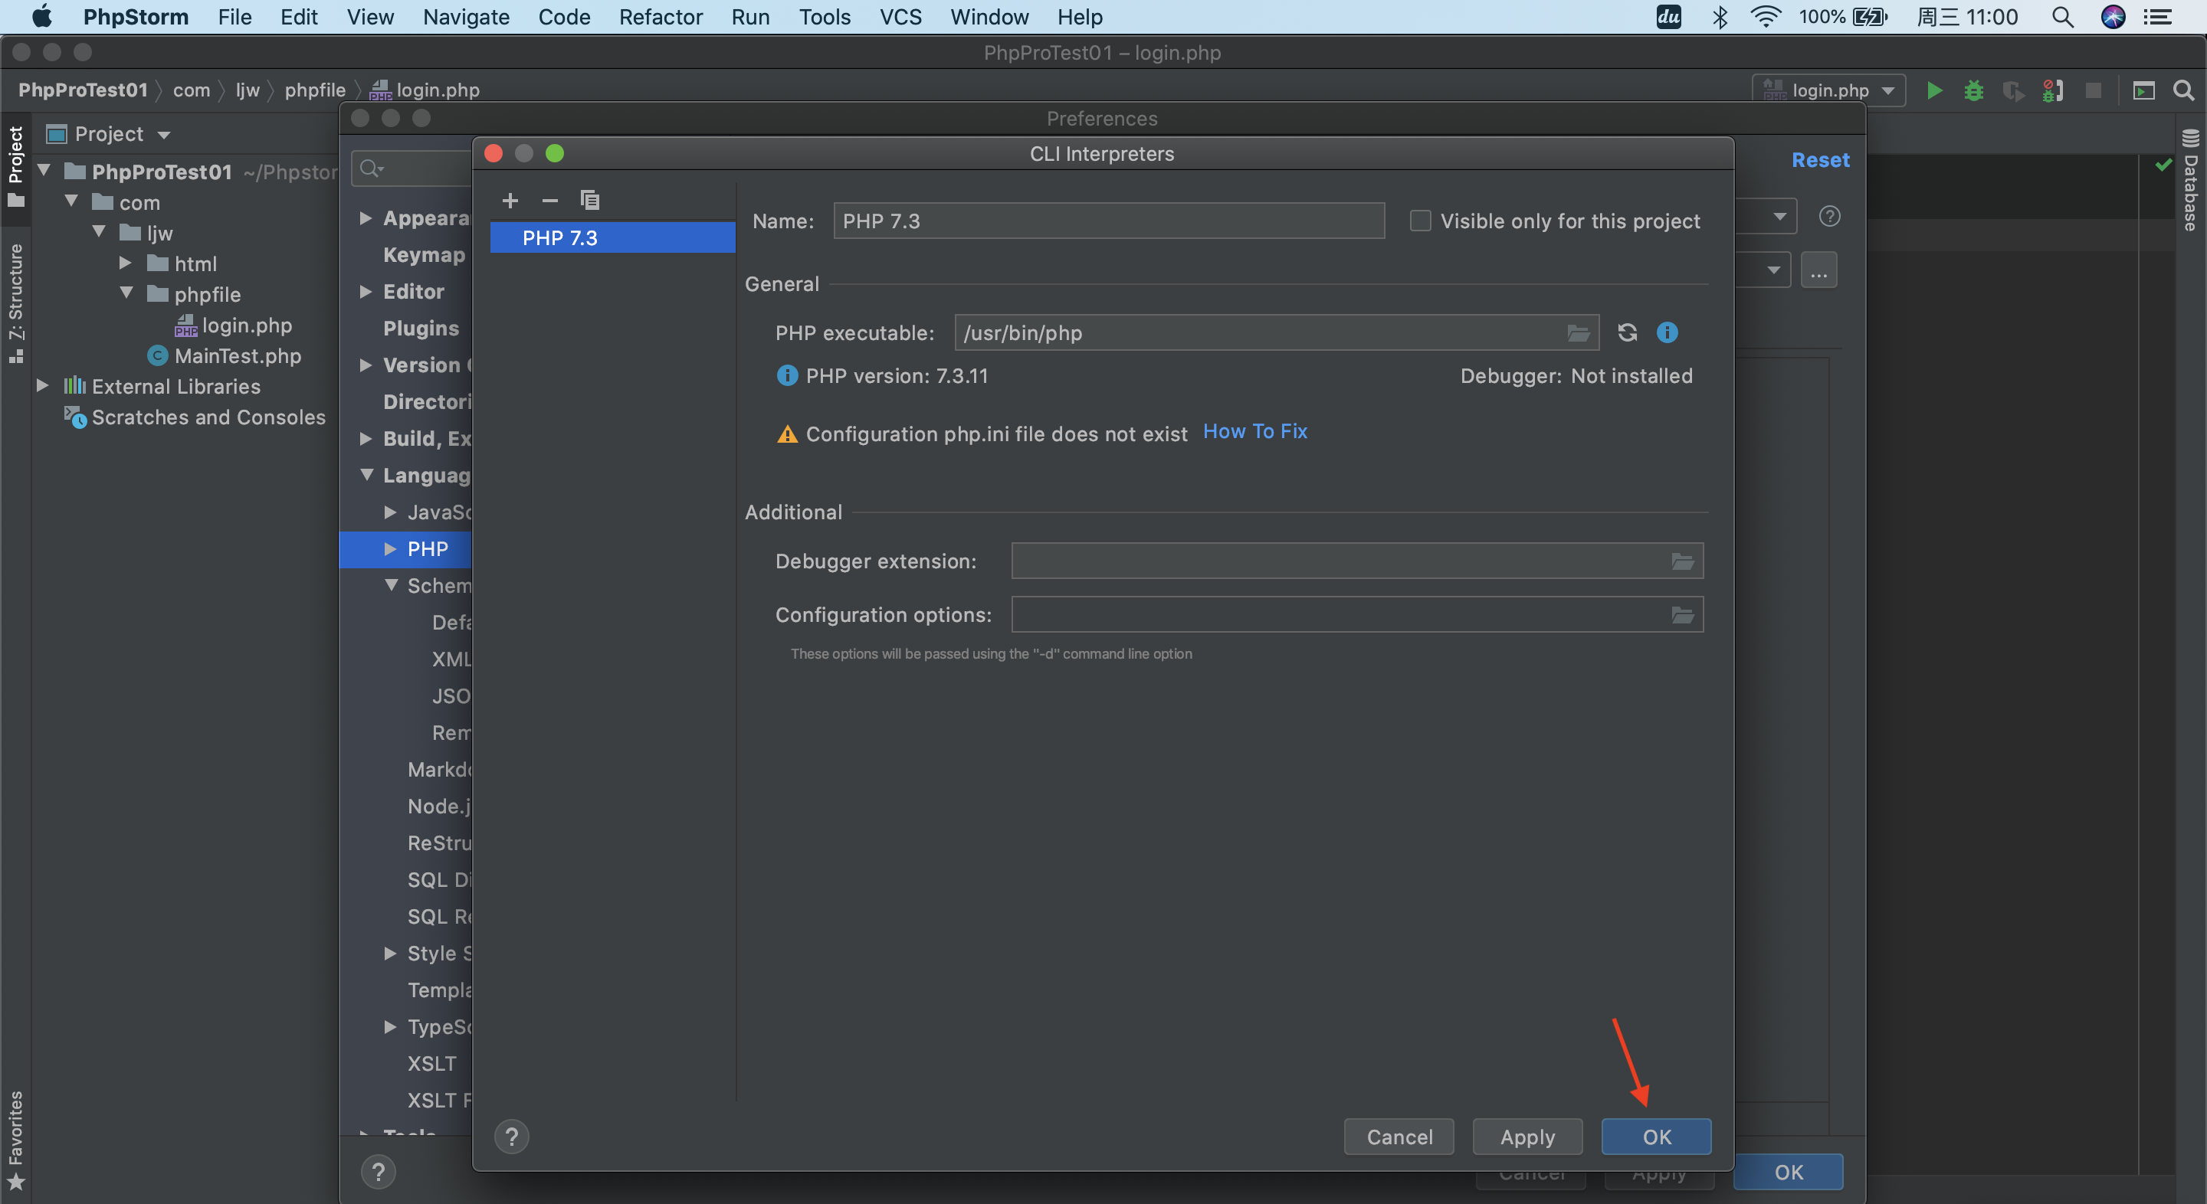Image resolution: width=2207 pixels, height=1204 pixels.
Task: Click the add interpreter plus icon
Action: [x=510, y=201]
